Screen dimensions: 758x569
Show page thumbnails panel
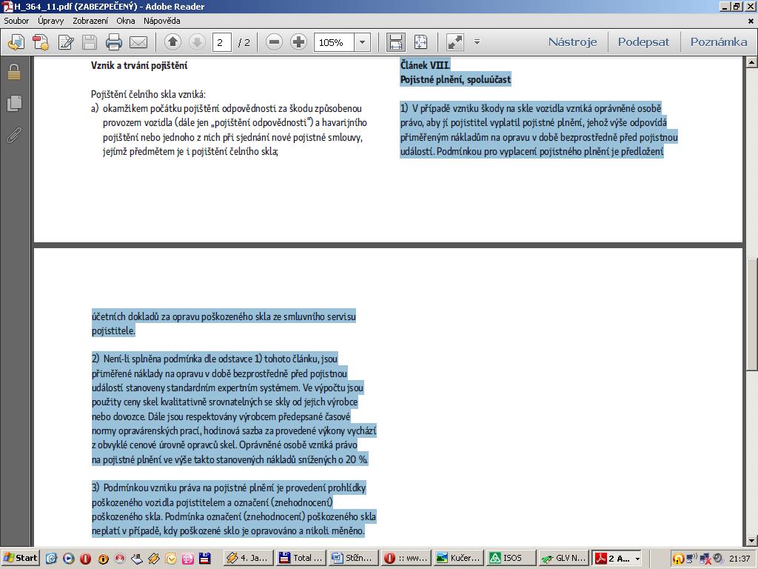(13, 104)
